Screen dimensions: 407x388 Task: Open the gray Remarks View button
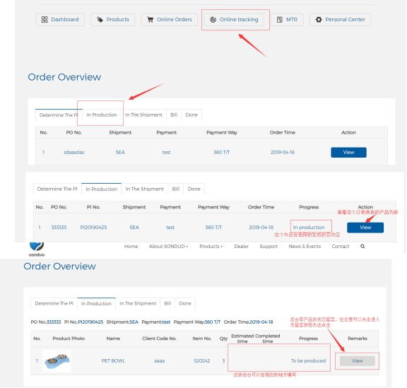[357, 360]
